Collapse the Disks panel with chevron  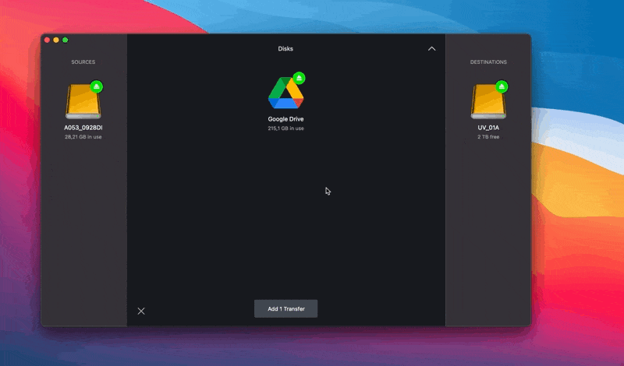(432, 49)
